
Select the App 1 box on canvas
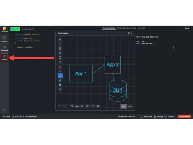click(81, 73)
